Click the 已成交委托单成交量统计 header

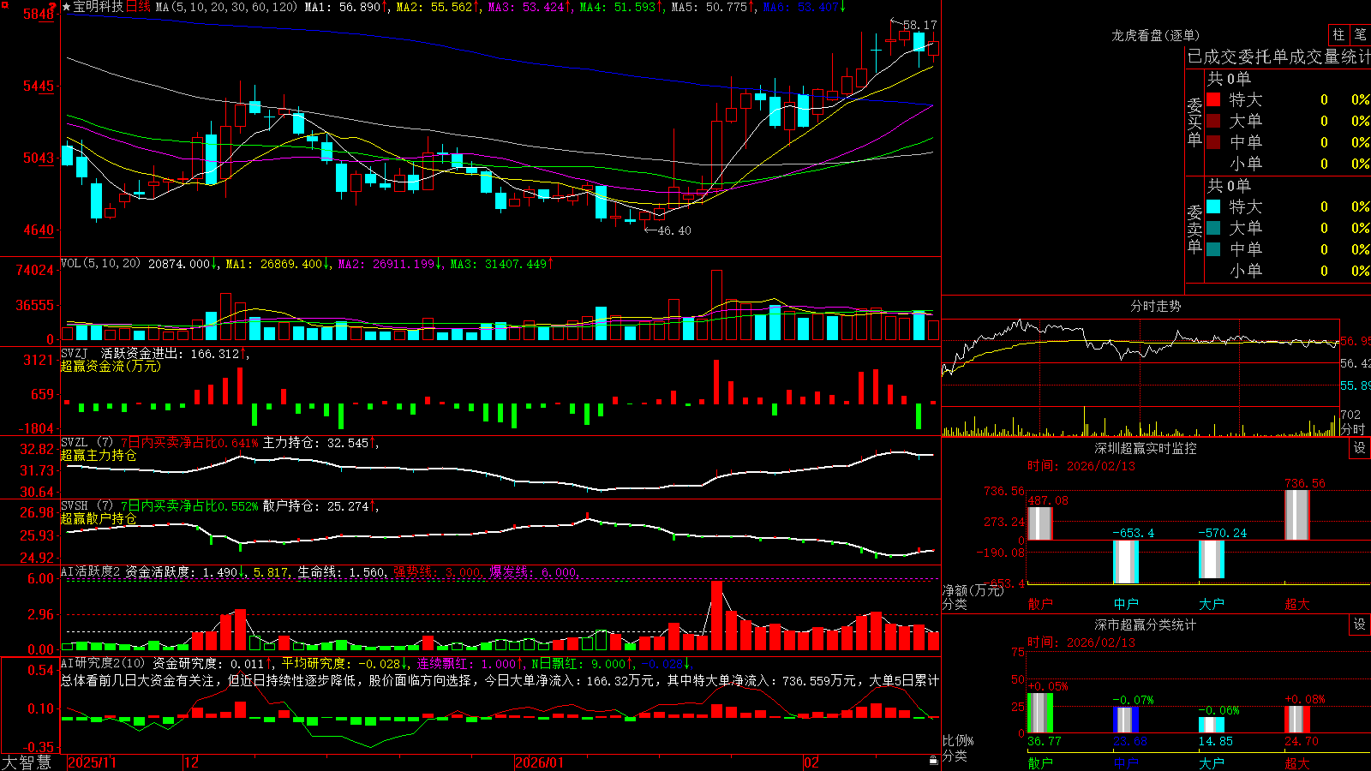(x=1278, y=57)
